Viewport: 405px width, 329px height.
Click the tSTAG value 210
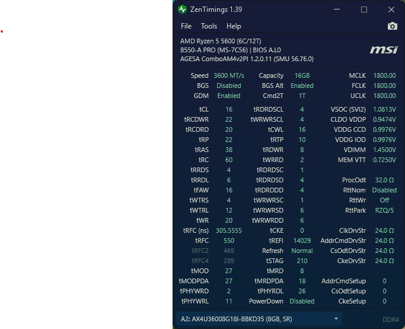coord(302,261)
